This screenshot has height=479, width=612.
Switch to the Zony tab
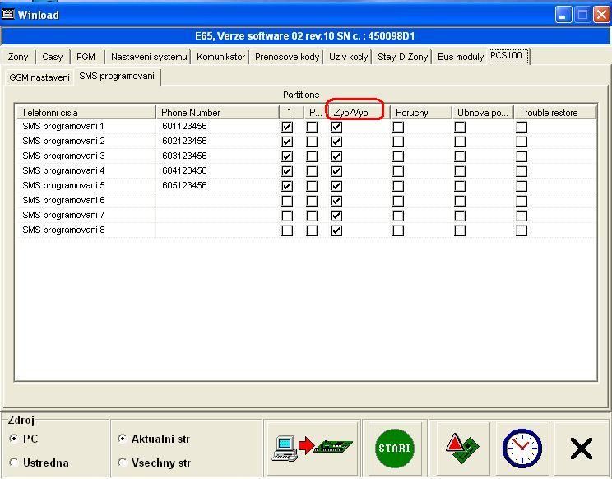pyautogui.click(x=18, y=57)
